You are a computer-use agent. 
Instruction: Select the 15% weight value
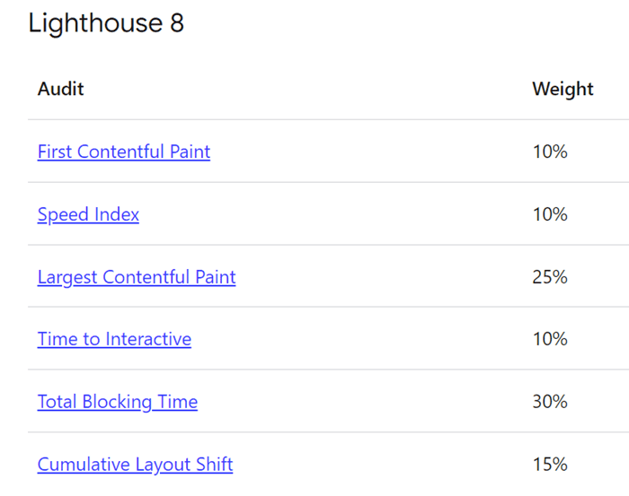(550, 465)
